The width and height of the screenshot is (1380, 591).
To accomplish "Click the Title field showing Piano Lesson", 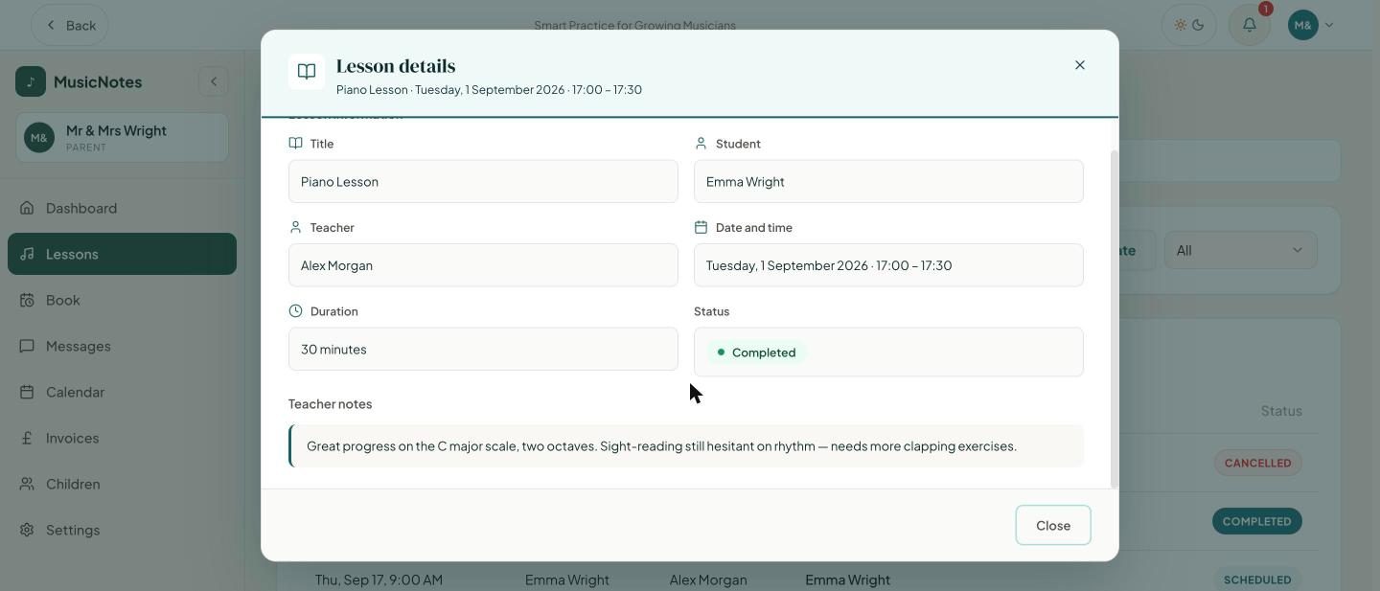I will [483, 181].
